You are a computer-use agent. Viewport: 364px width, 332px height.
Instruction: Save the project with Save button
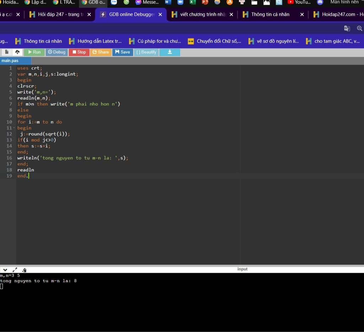click(123, 52)
